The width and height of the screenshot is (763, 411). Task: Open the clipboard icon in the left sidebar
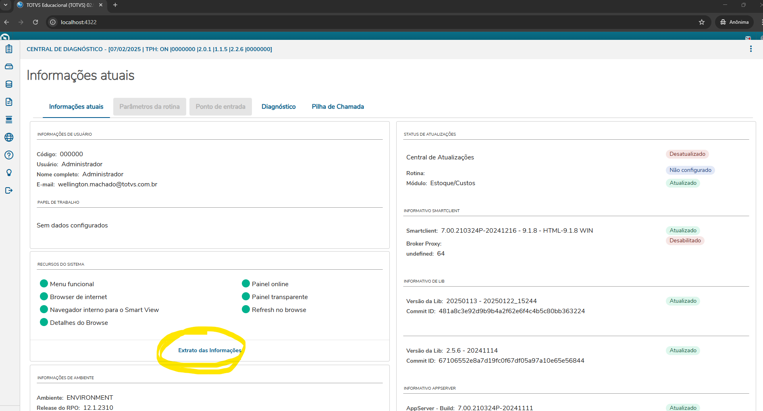tap(9, 49)
